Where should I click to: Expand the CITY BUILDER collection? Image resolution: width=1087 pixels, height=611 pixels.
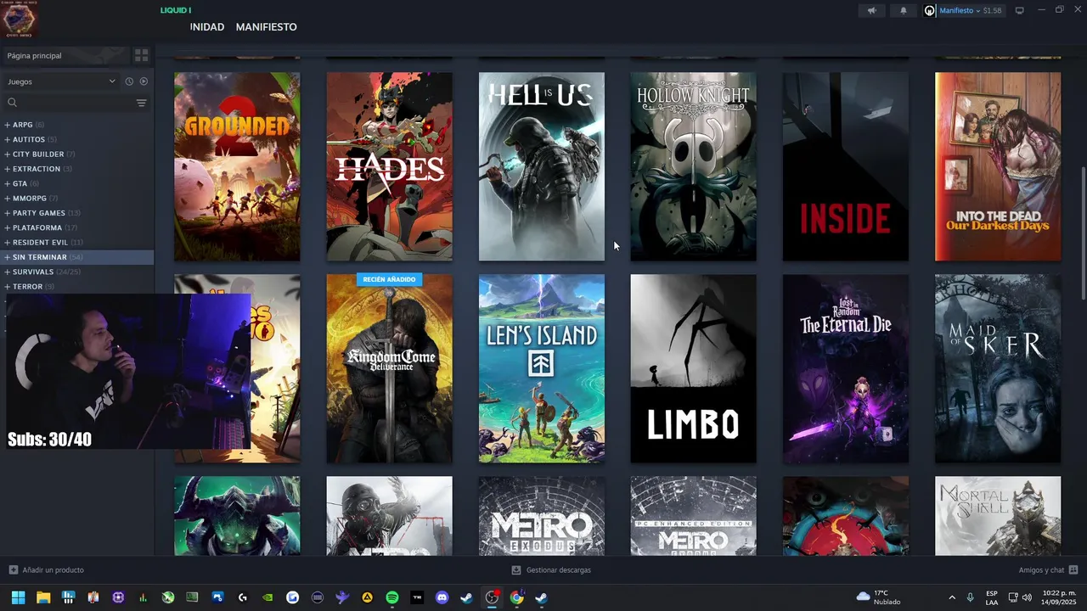[8, 154]
